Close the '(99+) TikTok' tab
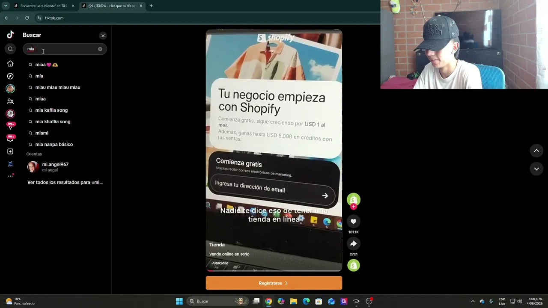Image resolution: width=548 pixels, height=308 pixels. pos(141,6)
